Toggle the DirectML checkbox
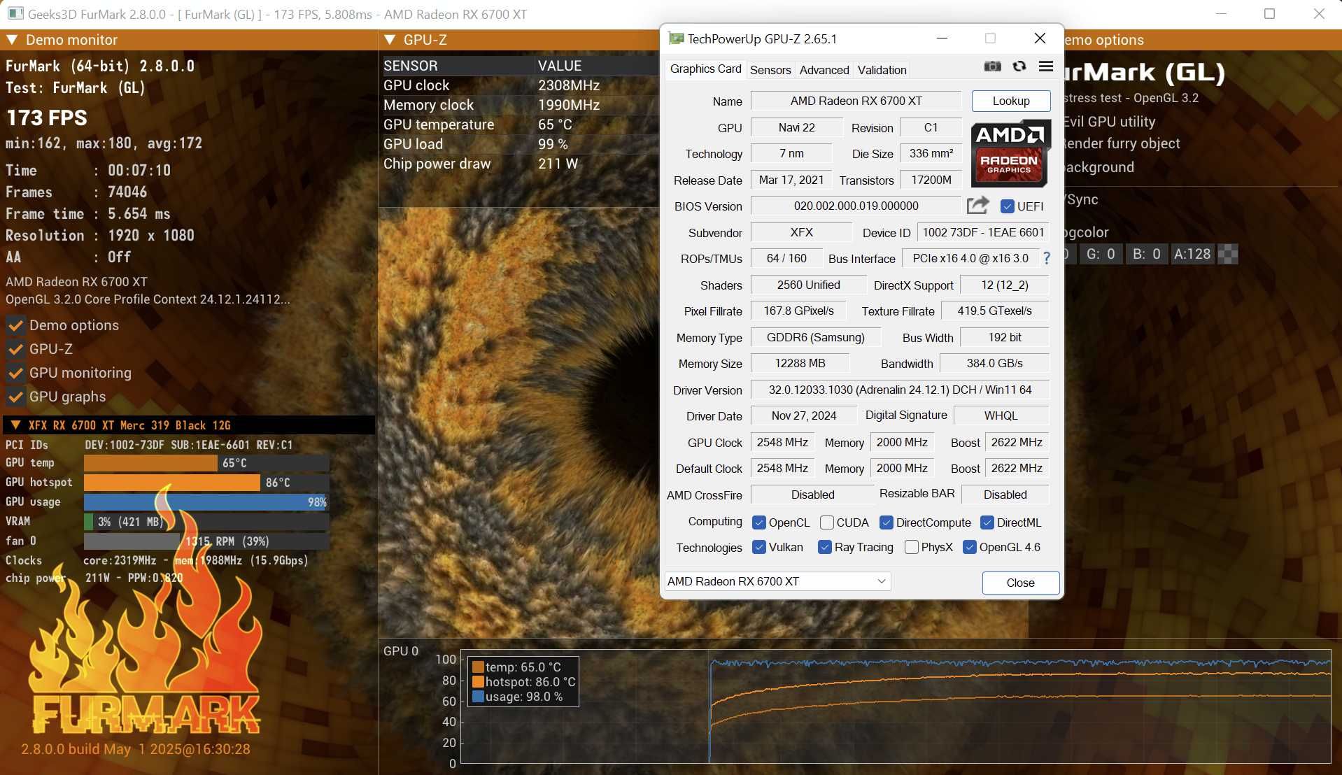 (987, 522)
